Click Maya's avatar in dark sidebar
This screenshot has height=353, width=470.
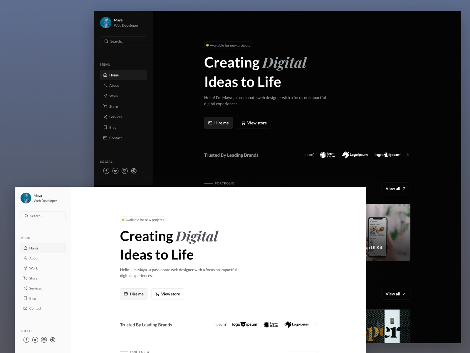(106, 23)
